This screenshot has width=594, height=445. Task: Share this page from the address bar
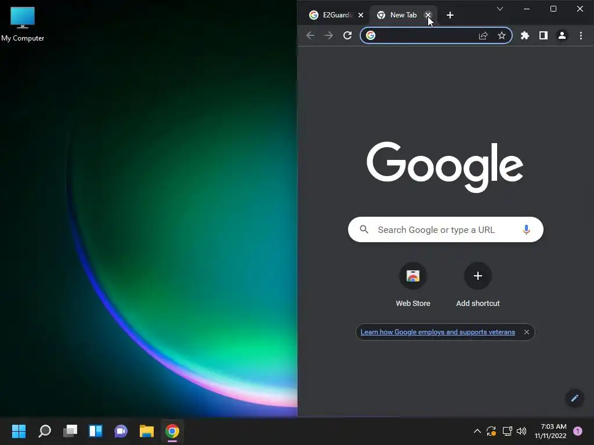click(x=483, y=35)
